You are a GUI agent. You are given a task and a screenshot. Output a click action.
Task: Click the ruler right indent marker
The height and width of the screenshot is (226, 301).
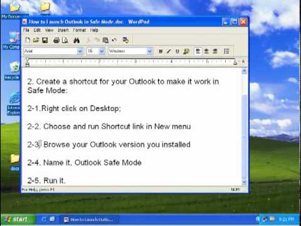[x=235, y=63]
